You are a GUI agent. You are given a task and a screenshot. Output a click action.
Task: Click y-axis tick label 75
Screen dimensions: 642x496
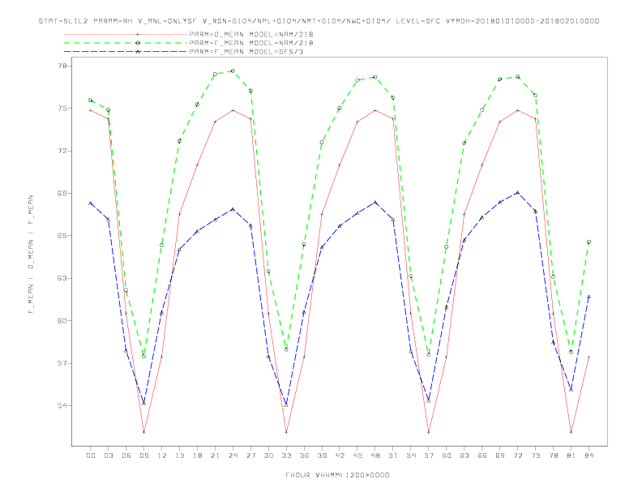[63, 109]
